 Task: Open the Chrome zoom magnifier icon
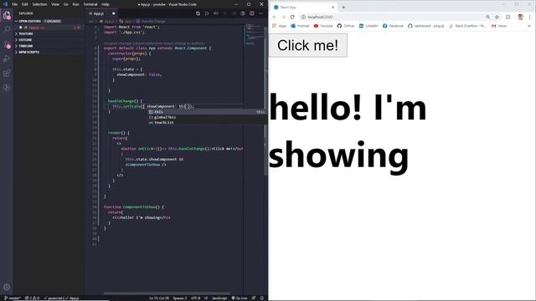tap(487, 17)
